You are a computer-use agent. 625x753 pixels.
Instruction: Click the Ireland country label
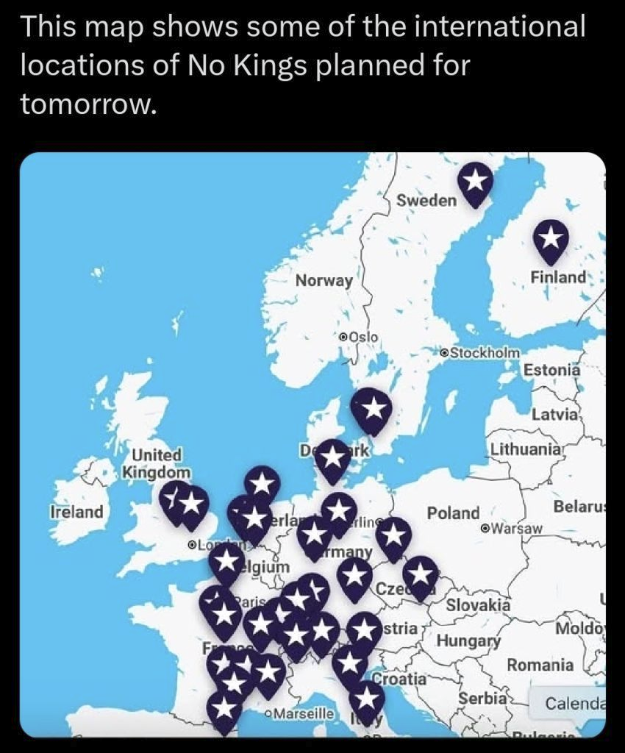76,512
